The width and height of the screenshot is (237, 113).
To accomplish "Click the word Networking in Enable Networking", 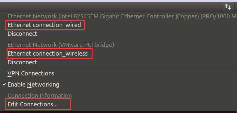I will (x=43, y=84).
